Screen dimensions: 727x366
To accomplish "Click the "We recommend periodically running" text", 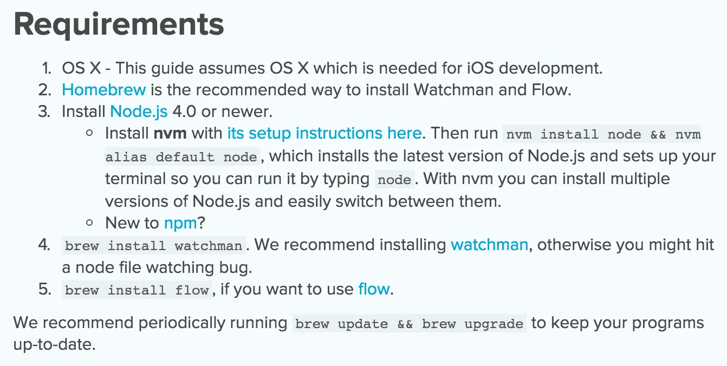I will point(150,323).
